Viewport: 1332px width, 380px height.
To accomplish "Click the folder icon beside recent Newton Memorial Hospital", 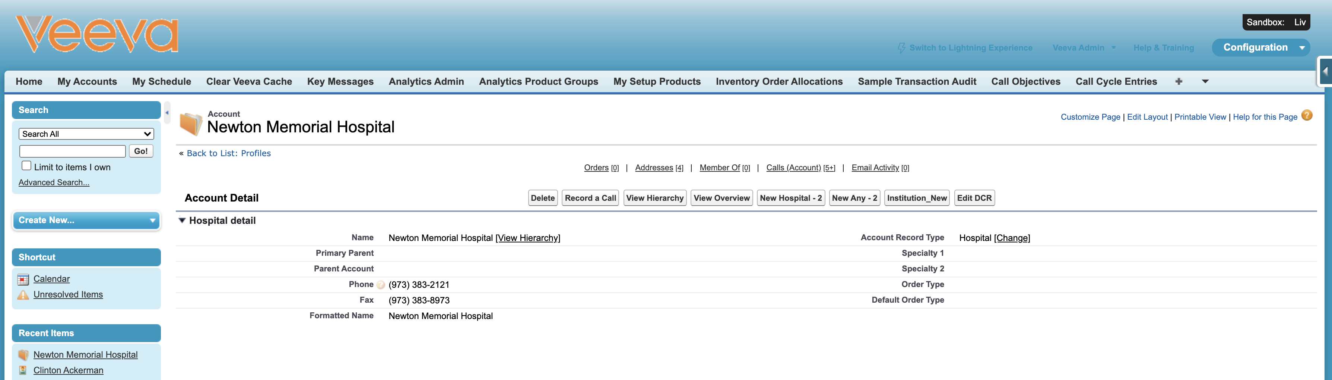I will point(23,354).
